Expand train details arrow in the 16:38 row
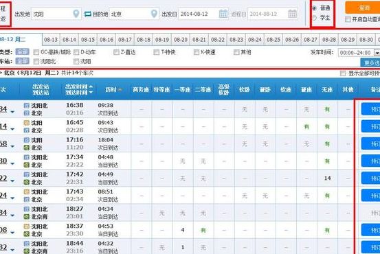 click(12, 112)
